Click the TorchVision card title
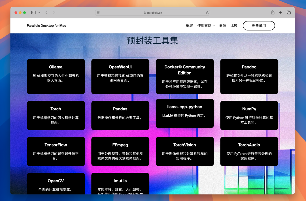This screenshot has width=306, height=201. pyautogui.click(x=185, y=145)
